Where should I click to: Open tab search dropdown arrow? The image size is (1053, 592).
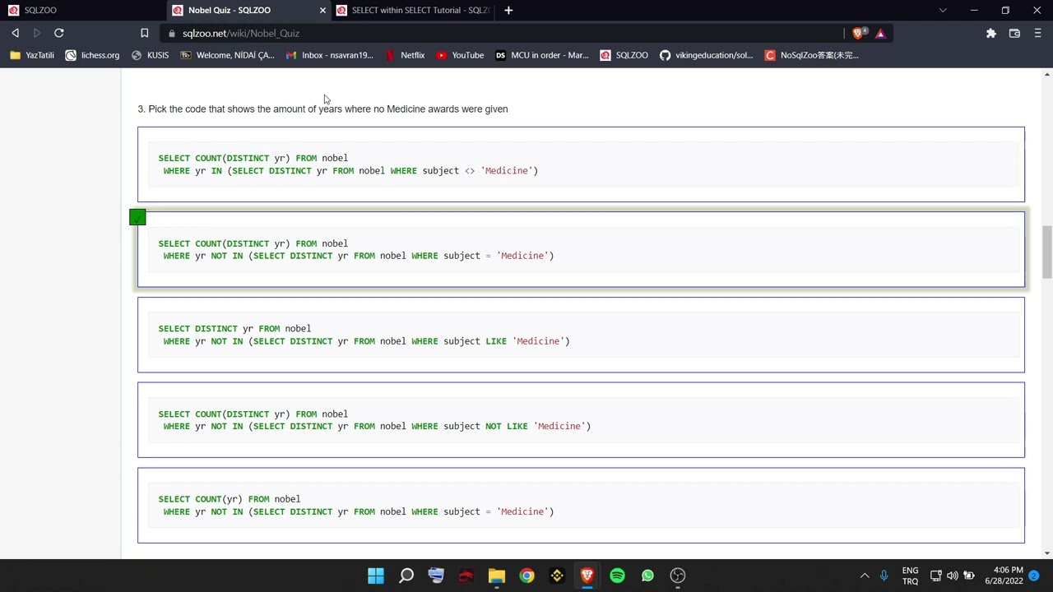(x=943, y=10)
